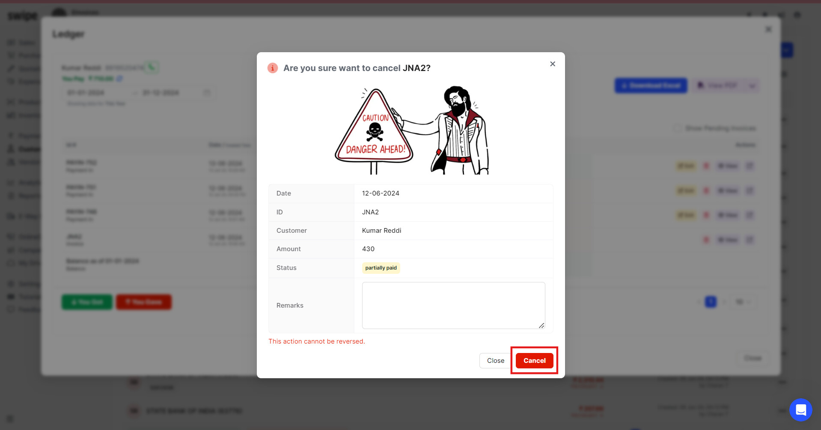Viewport: 821px width, 430px height.
Task: Select the customer name Kumar Reddi in the dialog
Action: point(381,231)
